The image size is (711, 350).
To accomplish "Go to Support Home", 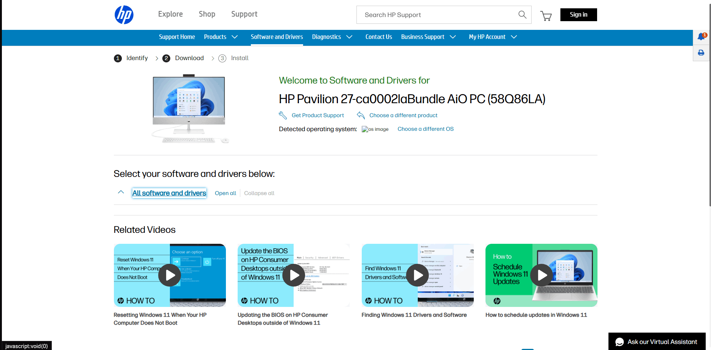I will click(177, 37).
